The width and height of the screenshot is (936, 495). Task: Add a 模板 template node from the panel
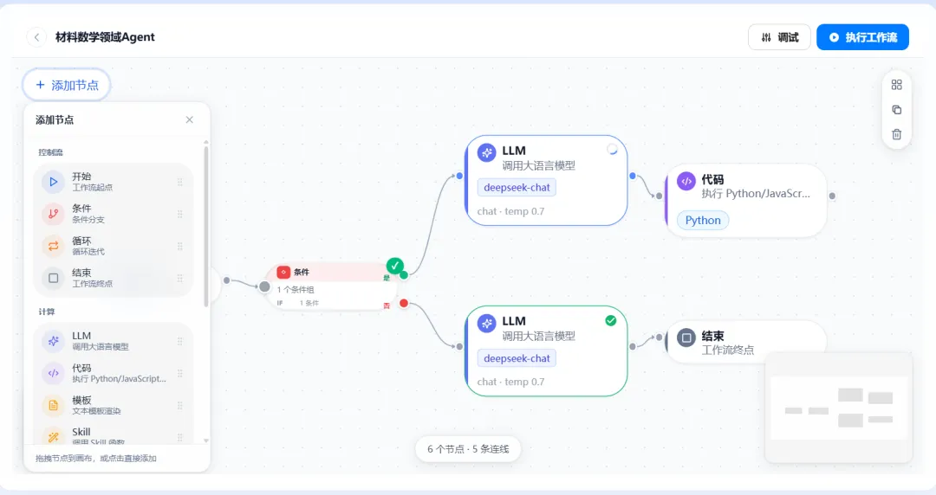pos(114,405)
